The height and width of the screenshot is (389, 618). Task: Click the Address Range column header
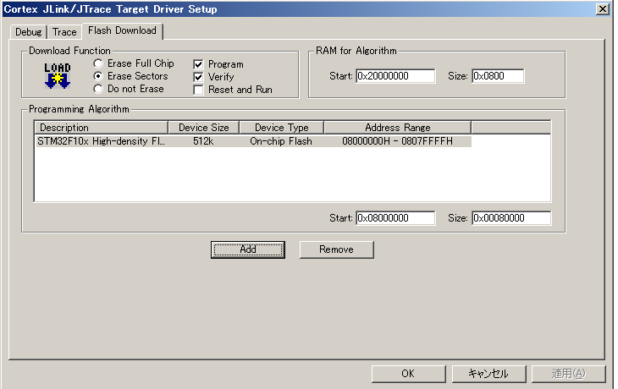(398, 128)
